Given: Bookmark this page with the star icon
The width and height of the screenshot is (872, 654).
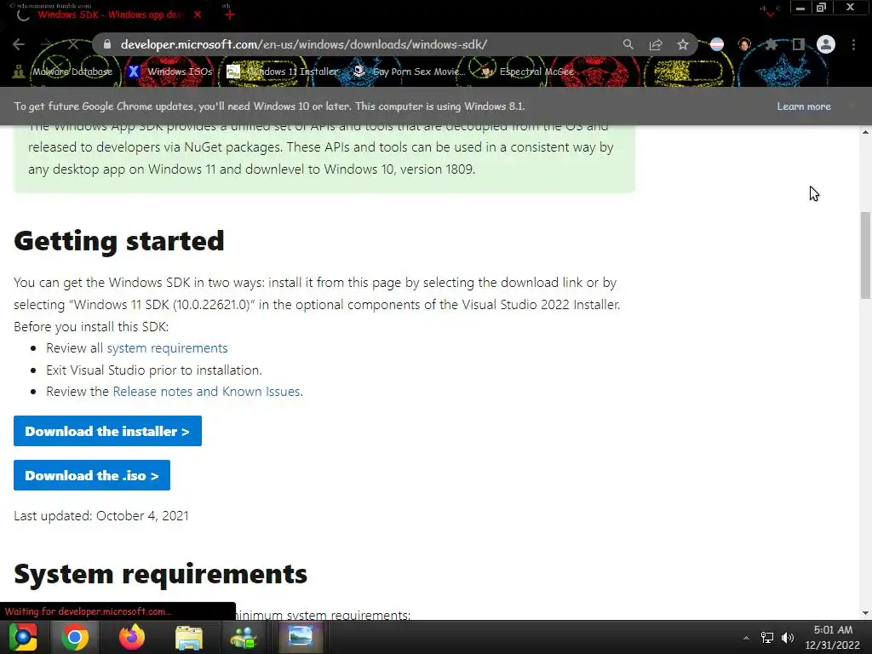Looking at the screenshot, I should click(x=683, y=44).
